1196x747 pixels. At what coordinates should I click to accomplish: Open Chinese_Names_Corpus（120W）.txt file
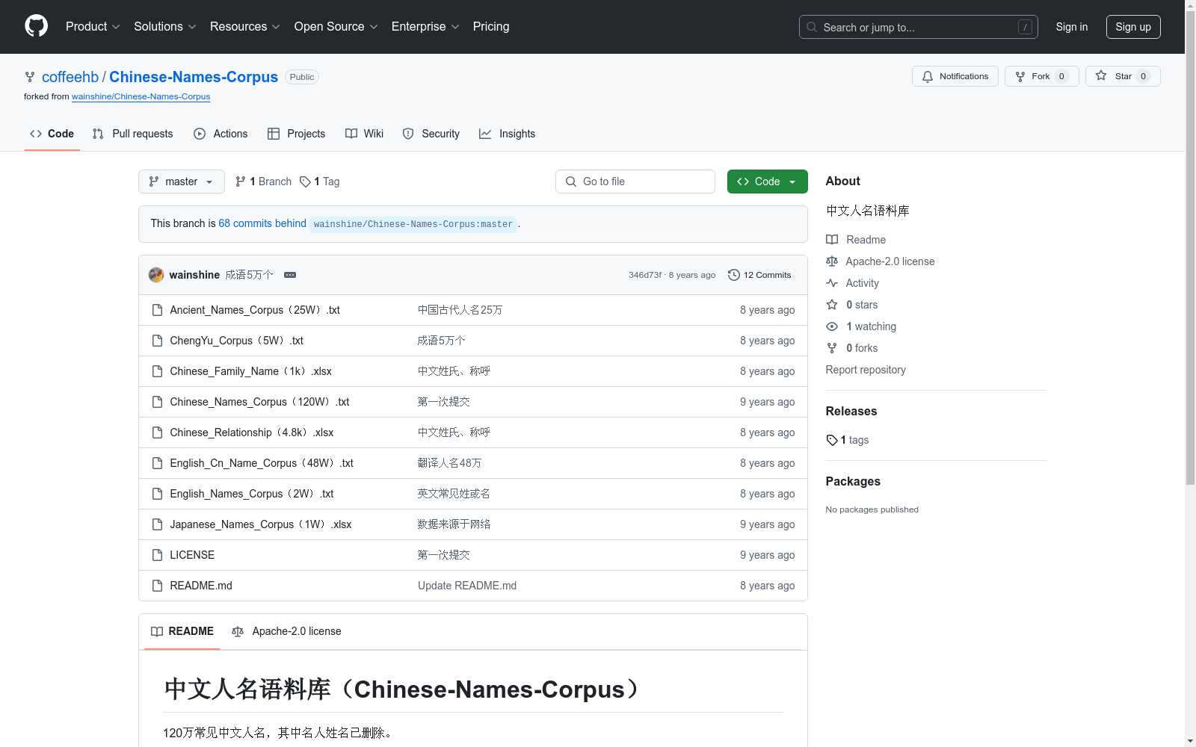point(259,402)
